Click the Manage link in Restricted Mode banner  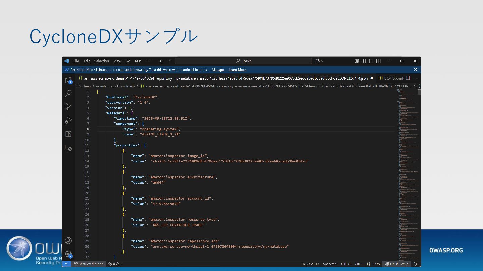tap(218, 70)
